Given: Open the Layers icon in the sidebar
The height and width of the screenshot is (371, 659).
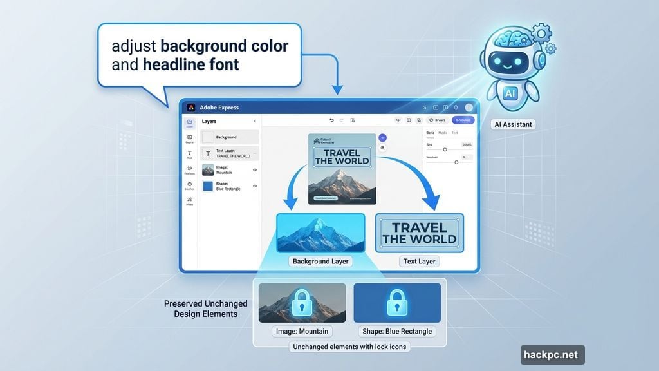Looking at the screenshot, I should (189, 137).
